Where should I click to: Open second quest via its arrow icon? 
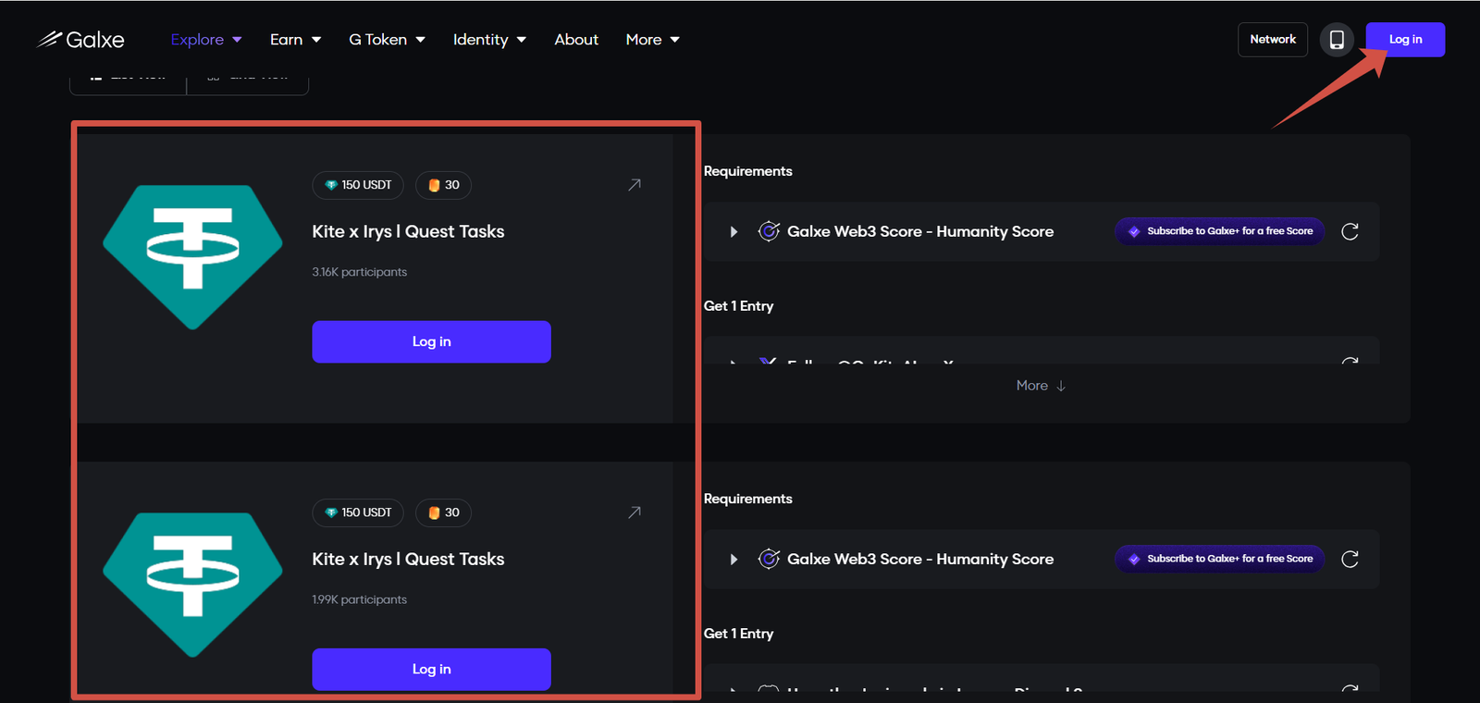[635, 512]
